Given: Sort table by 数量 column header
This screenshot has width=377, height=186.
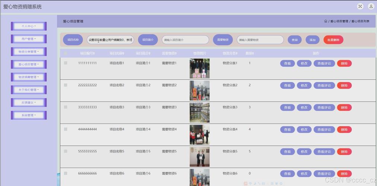Looking at the screenshot, I should pyautogui.click(x=250, y=53).
